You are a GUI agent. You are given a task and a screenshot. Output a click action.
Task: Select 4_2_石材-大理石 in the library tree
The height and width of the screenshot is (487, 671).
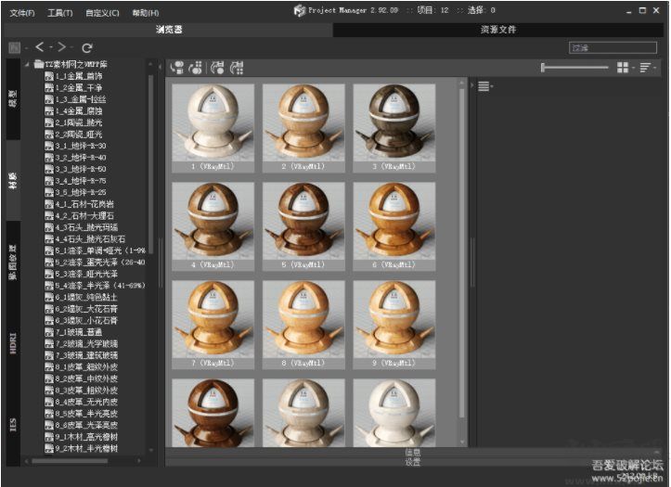(83, 215)
